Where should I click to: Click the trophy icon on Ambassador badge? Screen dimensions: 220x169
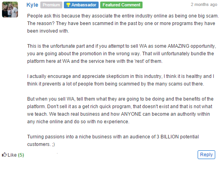pos(68,5)
